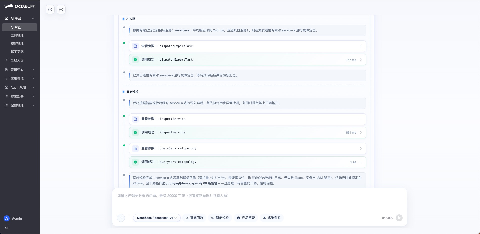Click dispatchExpertTask 调用成功 row
Viewport: 480px width, 234px height.
click(248, 60)
